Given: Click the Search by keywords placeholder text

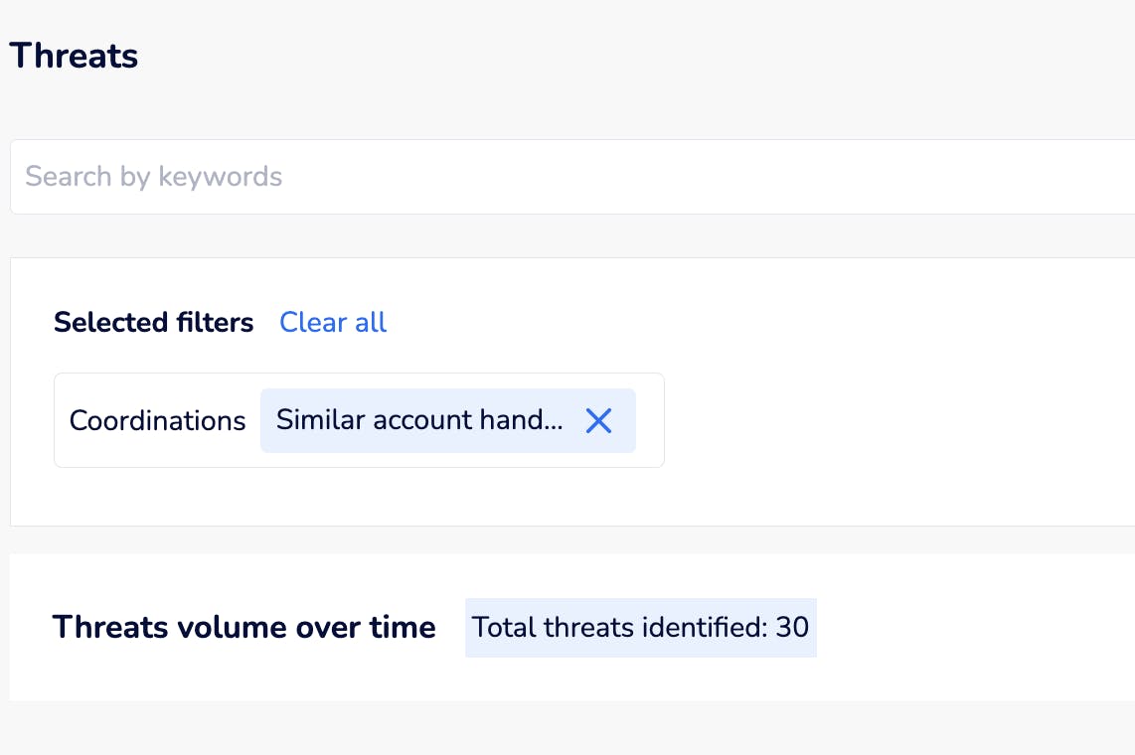Looking at the screenshot, I should click(154, 177).
